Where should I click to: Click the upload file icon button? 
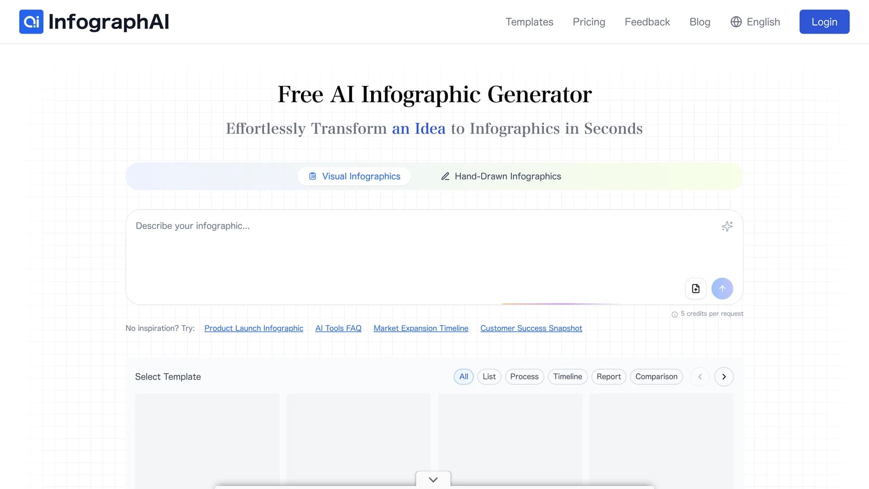pos(696,288)
